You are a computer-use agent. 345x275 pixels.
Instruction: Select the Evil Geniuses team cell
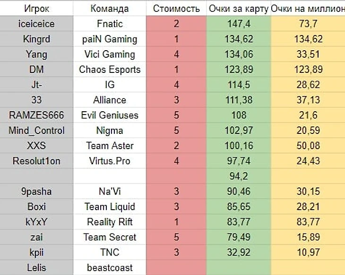click(110, 115)
